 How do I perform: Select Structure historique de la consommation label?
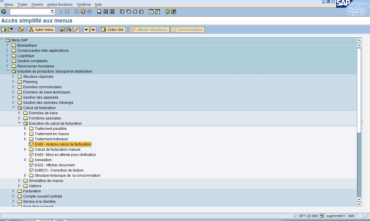click(x=67, y=175)
